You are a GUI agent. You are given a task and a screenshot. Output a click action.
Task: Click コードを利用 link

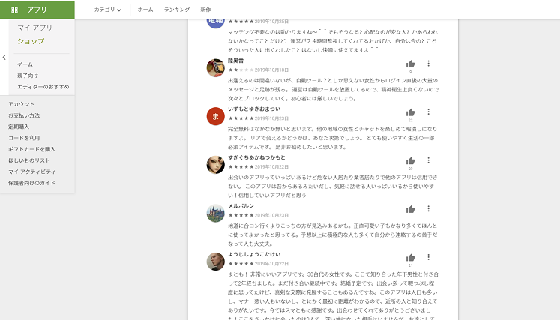(24, 138)
